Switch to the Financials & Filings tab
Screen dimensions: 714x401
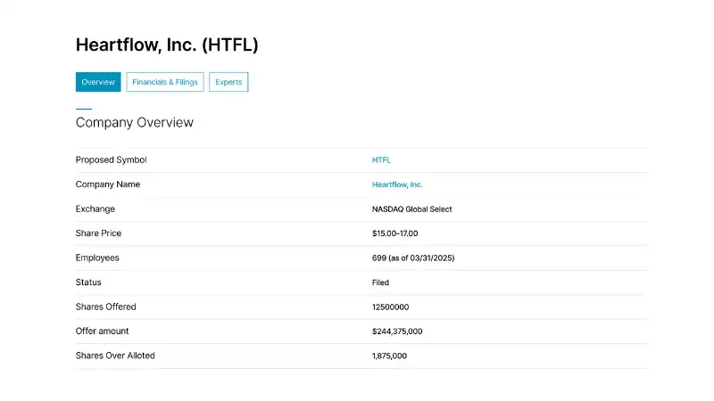pyautogui.click(x=165, y=82)
